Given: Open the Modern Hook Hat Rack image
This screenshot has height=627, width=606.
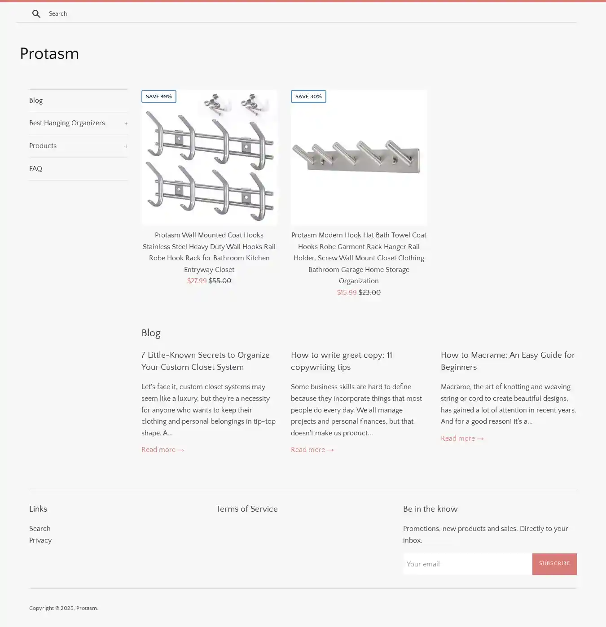Looking at the screenshot, I should tap(359, 157).
